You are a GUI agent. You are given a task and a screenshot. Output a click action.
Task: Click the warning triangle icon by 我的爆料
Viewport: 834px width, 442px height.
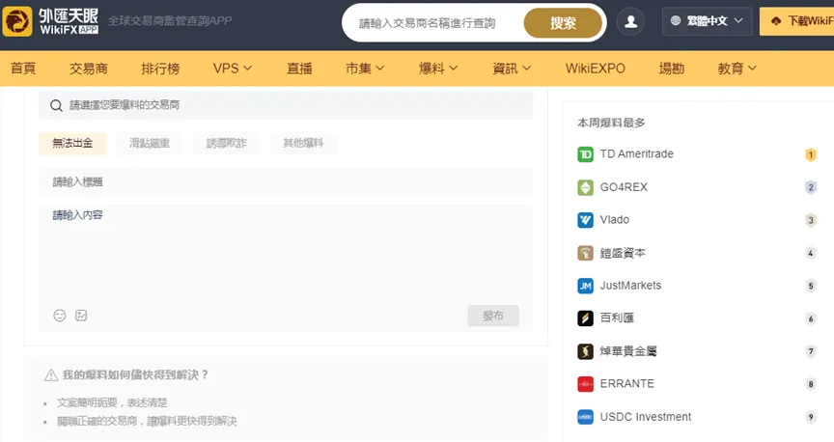click(51, 375)
